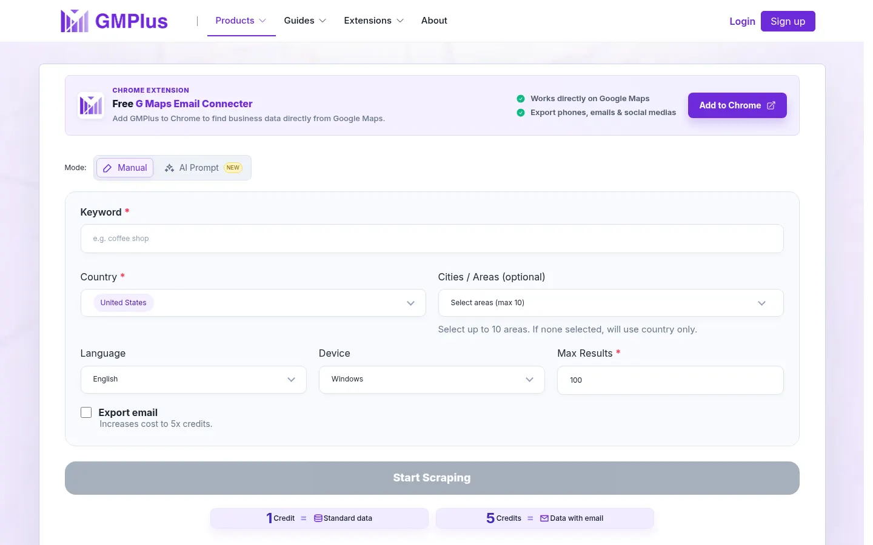Click the Login link
The image size is (873, 545).
(742, 21)
